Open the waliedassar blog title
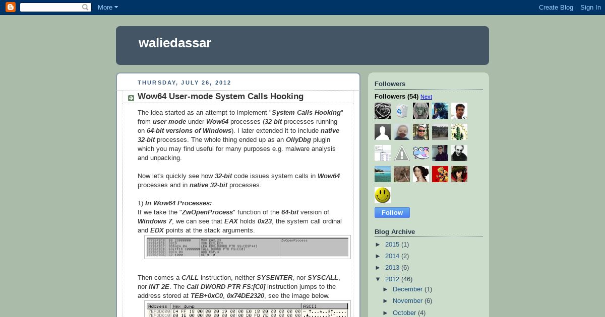Screen dimensions: 605x317 pyautogui.click(x=175, y=43)
